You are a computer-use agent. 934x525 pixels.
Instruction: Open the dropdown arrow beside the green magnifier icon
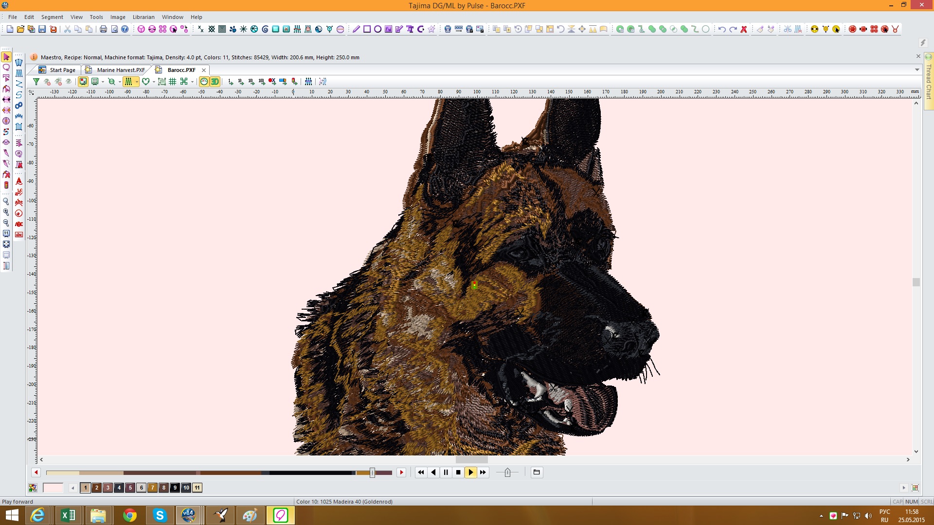[x=120, y=82]
